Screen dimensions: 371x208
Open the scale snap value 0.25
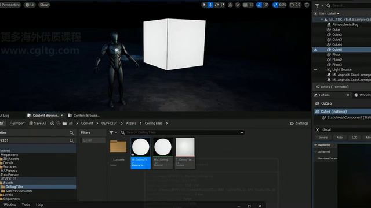[x=282, y=5]
